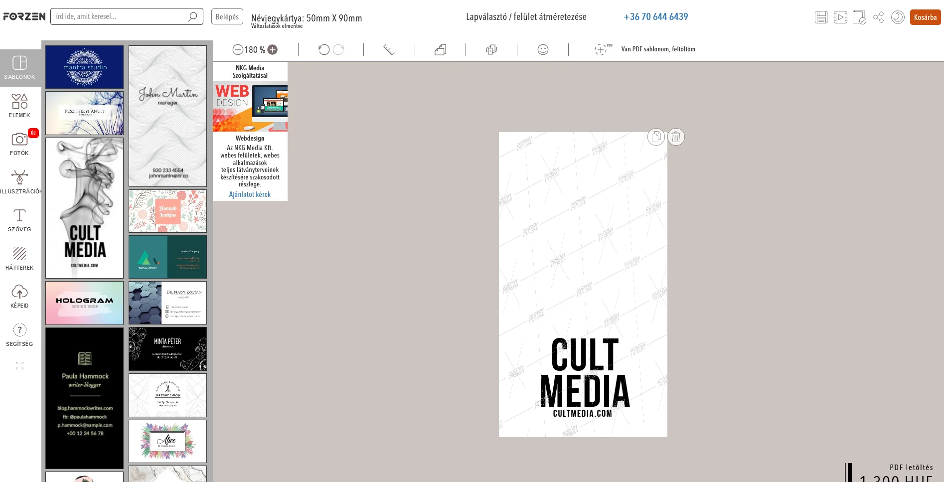Screen dimensions: 944x482
Task: Select the Alice floral template
Action: 167,441
